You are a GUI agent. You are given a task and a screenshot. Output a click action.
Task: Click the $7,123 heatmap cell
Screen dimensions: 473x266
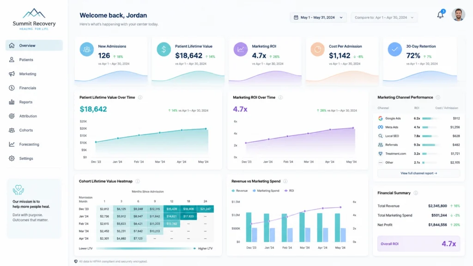138,239
